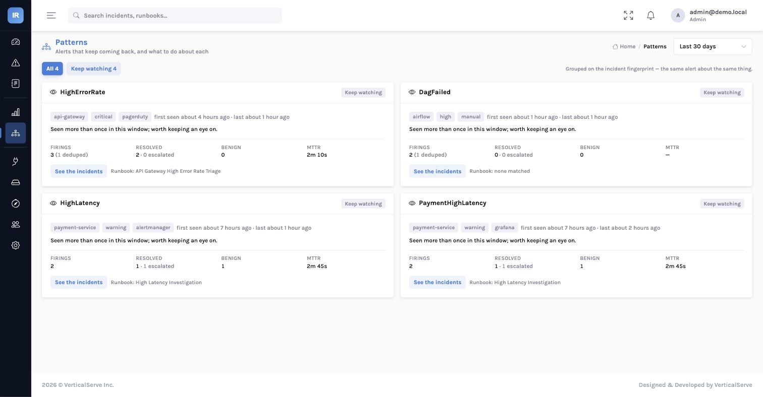Viewport: 763px width, 397px height.
Task: Open the bar chart analytics icon in sidebar
Action: [x=16, y=112]
